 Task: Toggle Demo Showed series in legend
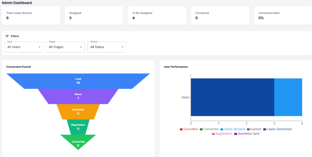tap(233, 129)
